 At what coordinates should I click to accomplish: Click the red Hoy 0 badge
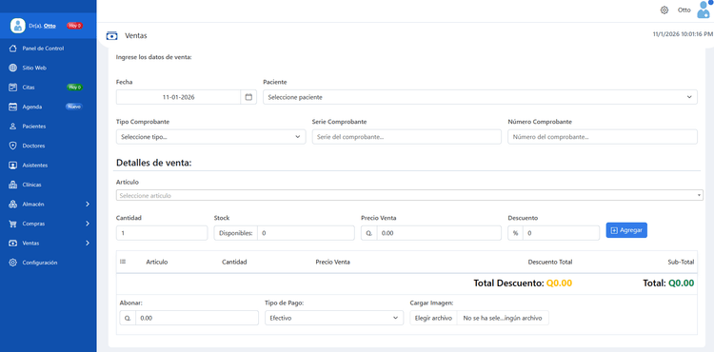coord(74,26)
